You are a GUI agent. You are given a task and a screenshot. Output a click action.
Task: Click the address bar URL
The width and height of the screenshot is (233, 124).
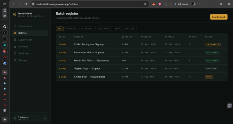pos(57,4)
